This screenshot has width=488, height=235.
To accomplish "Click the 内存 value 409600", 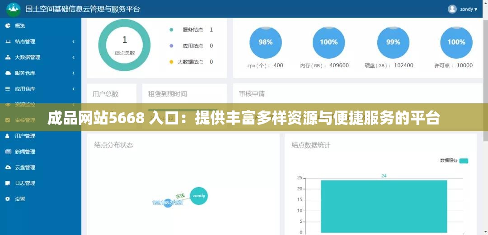I will pyautogui.click(x=339, y=65).
